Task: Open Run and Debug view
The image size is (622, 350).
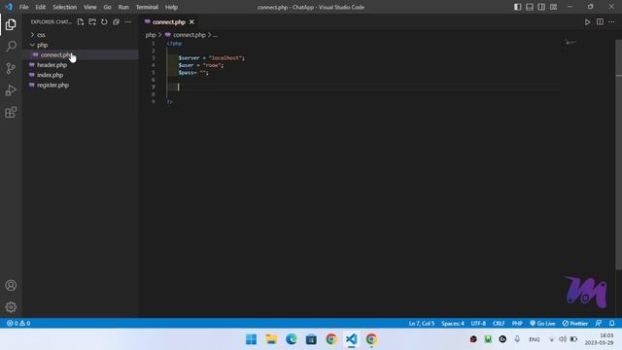Action: pos(11,90)
